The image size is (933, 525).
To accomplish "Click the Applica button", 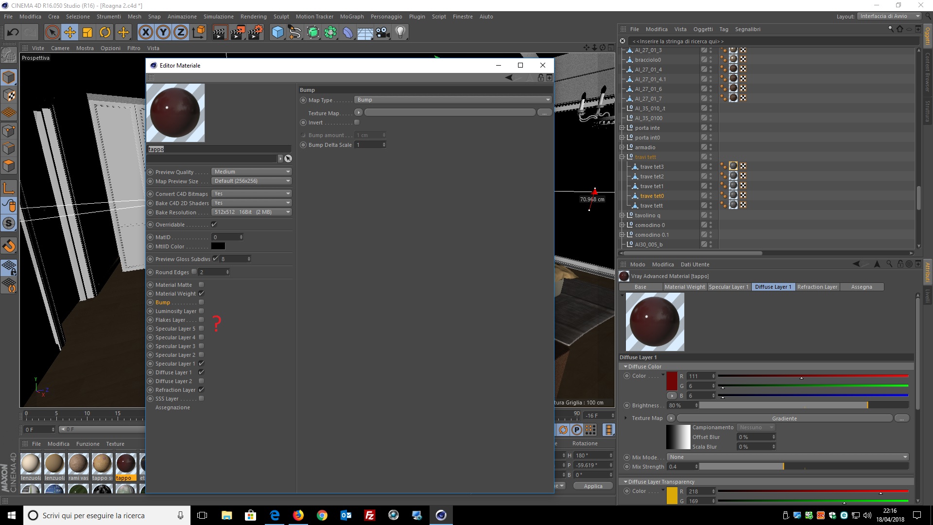I will tap(593, 486).
